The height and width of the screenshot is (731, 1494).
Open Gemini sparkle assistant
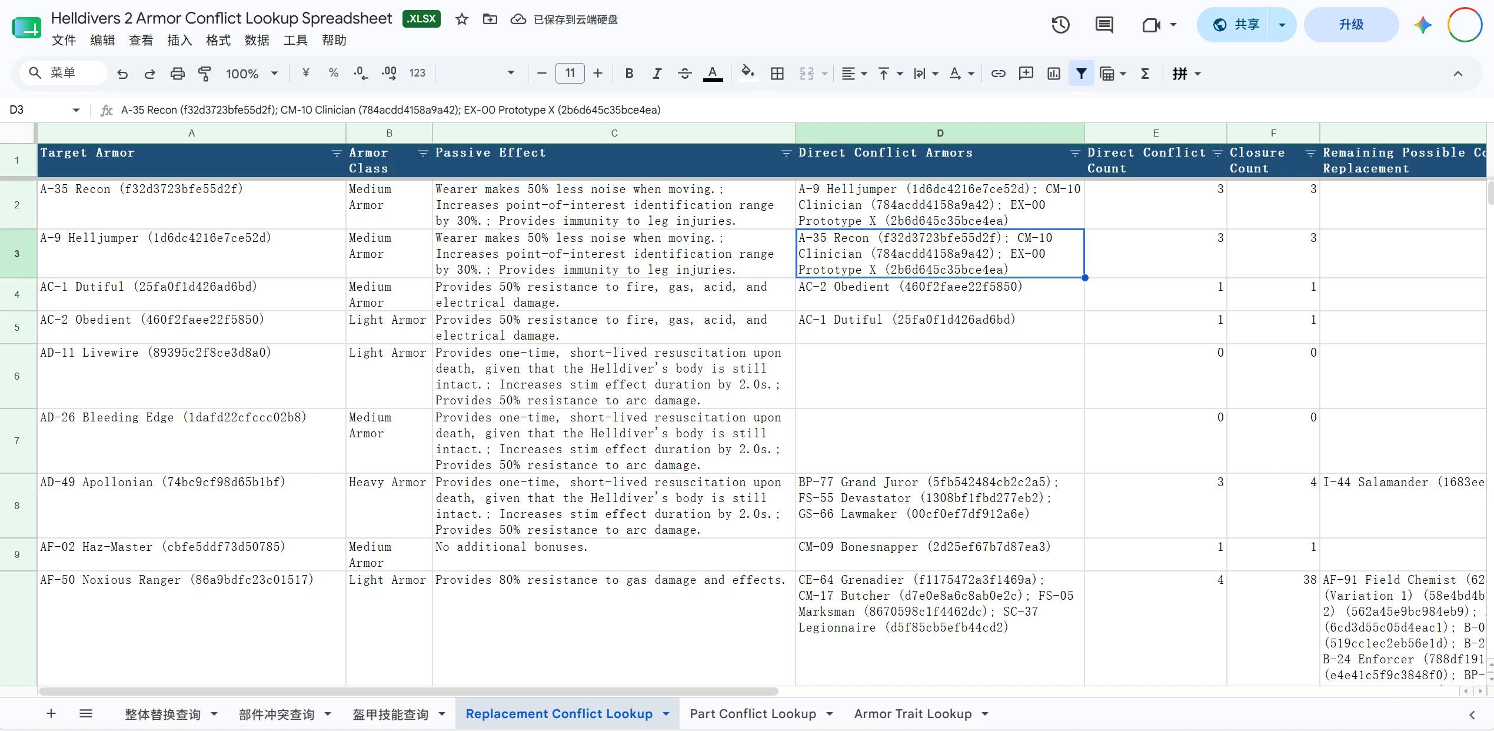(1423, 25)
